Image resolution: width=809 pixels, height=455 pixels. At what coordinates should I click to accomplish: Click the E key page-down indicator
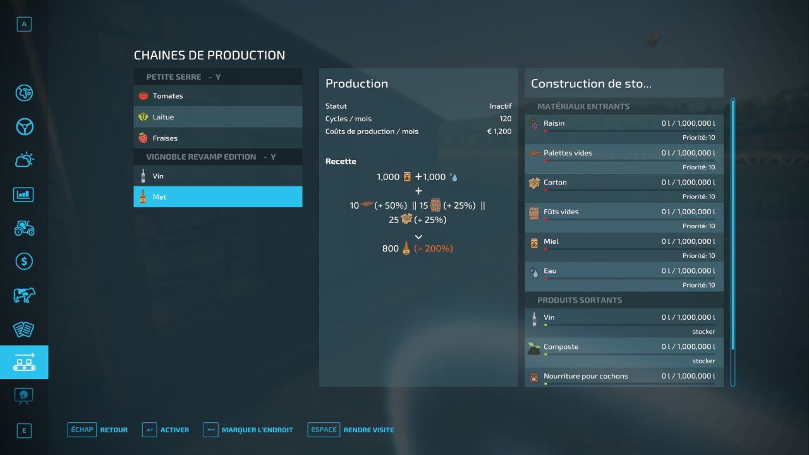tap(24, 431)
